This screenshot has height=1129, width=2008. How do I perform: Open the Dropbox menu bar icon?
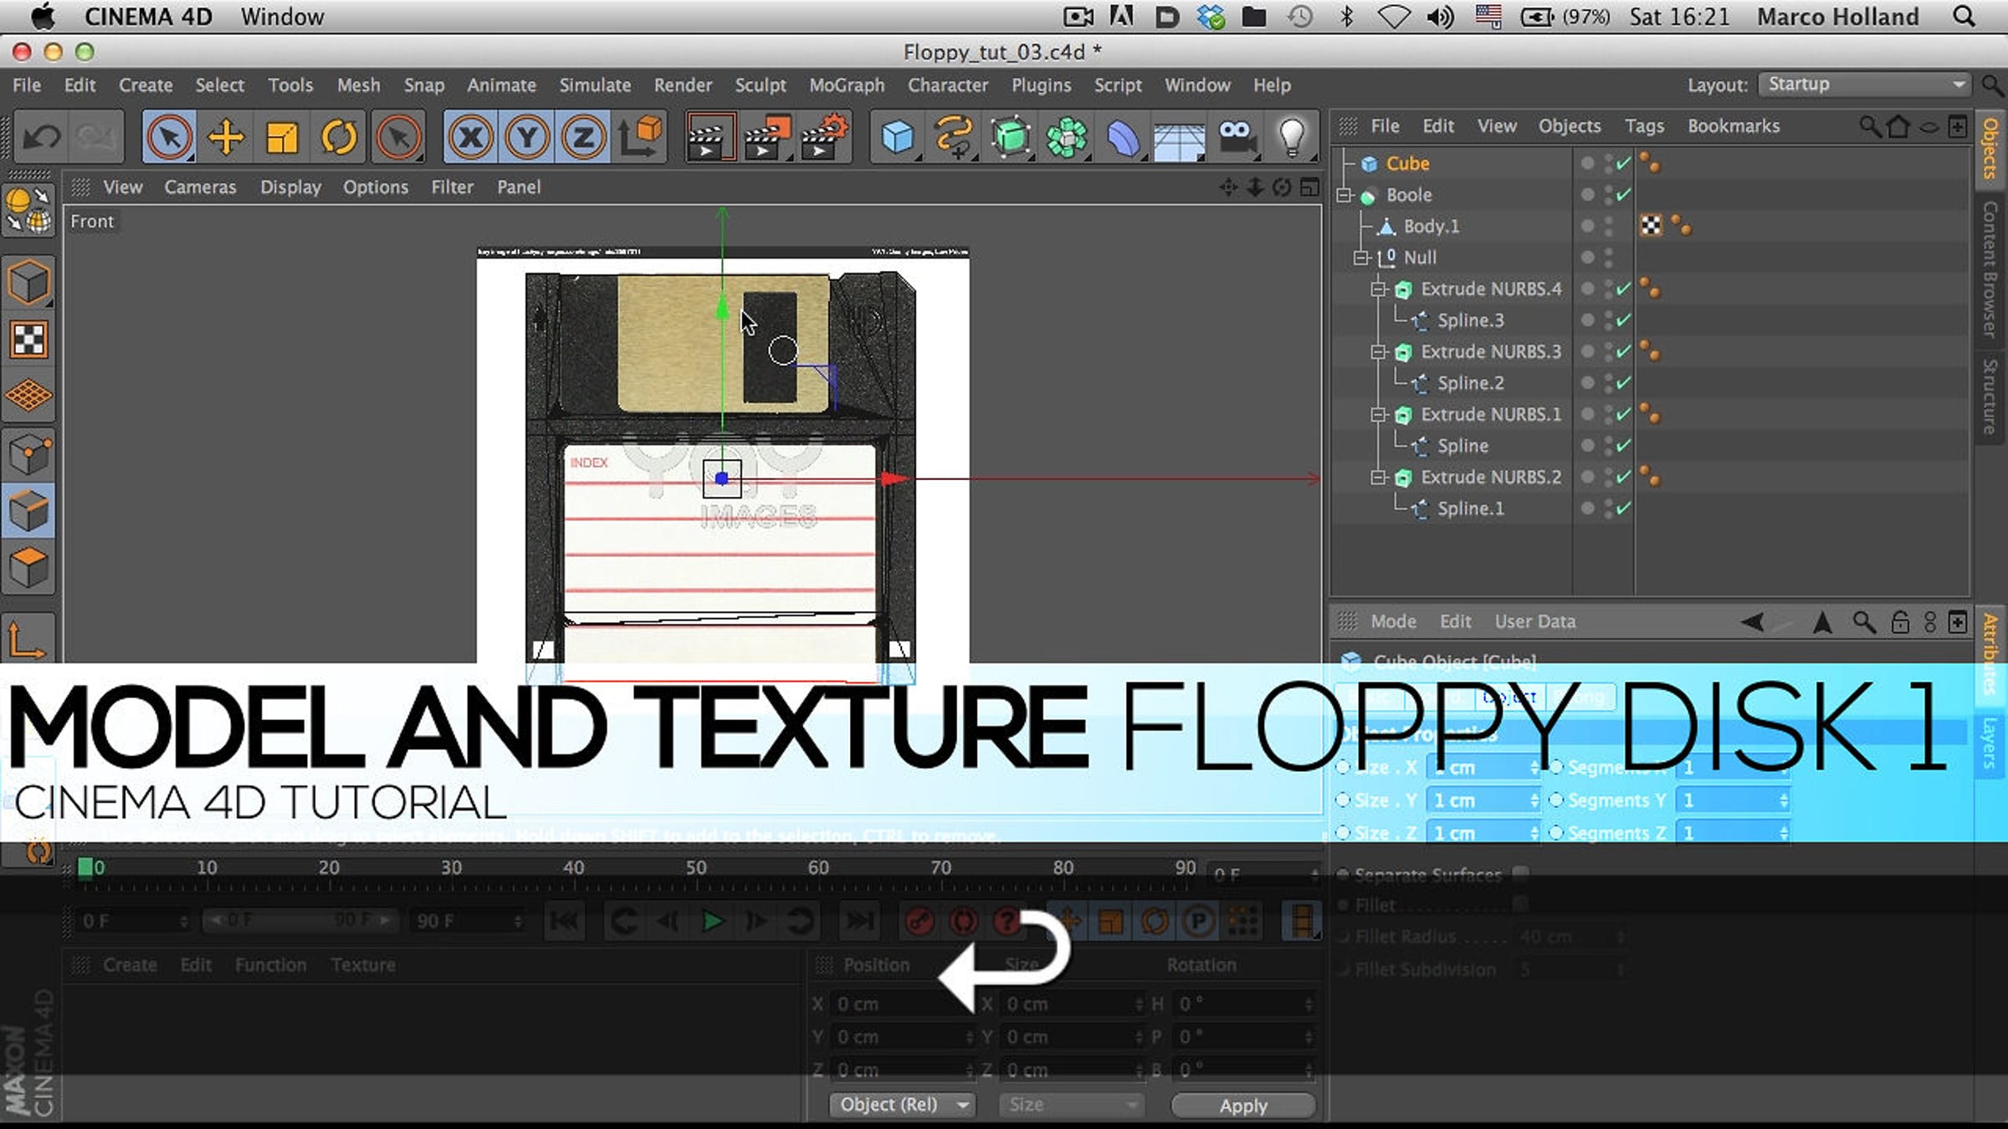(x=1211, y=17)
